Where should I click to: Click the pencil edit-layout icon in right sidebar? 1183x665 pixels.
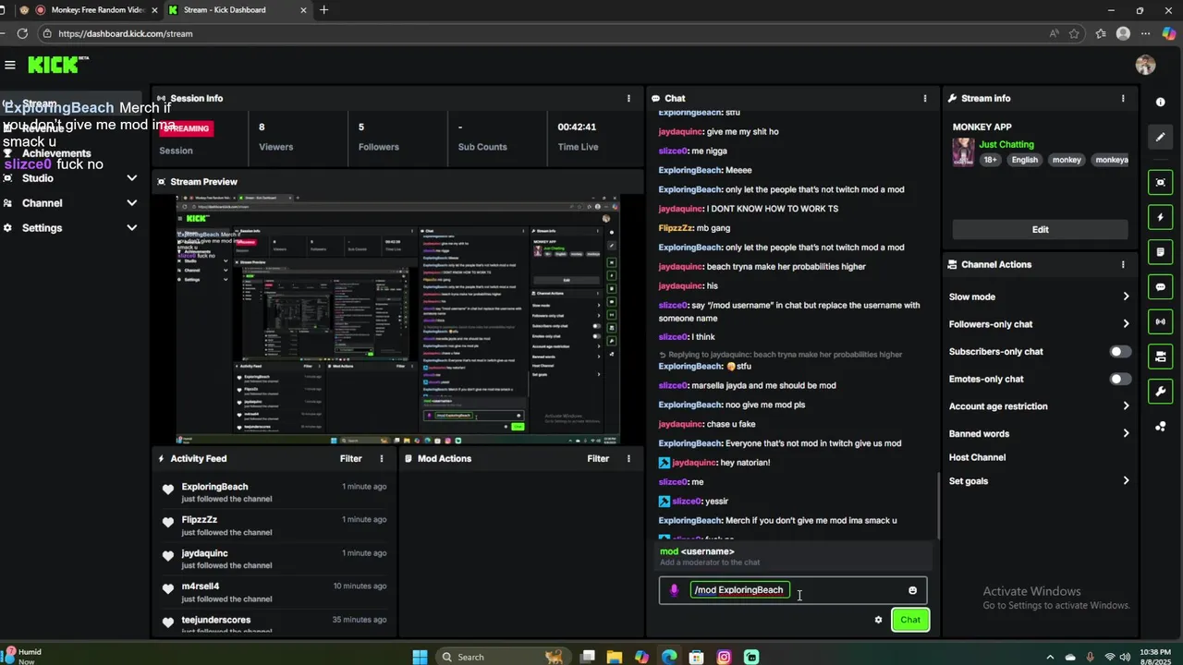1161,138
